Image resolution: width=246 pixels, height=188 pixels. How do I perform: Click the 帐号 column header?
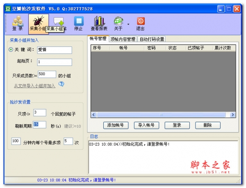tap(127, 48)
